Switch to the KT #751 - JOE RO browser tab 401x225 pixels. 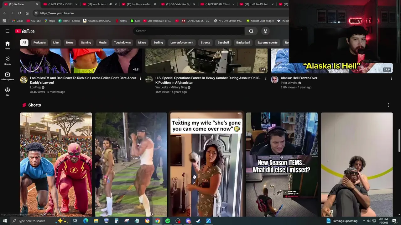pyautogui.click(x=60, y=4)
